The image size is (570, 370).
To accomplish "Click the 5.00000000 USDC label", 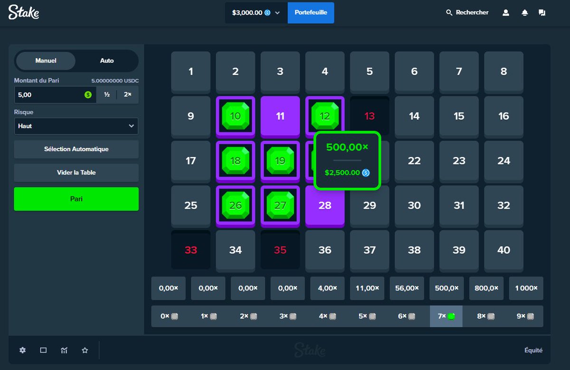I will point(115,81).
